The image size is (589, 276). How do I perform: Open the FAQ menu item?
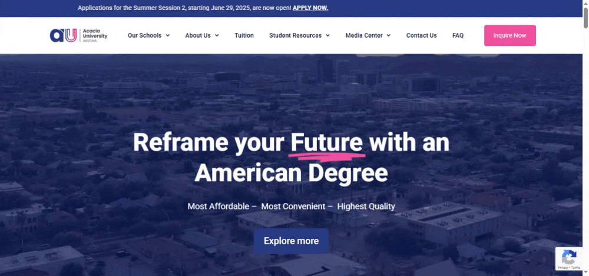[458, 35]
